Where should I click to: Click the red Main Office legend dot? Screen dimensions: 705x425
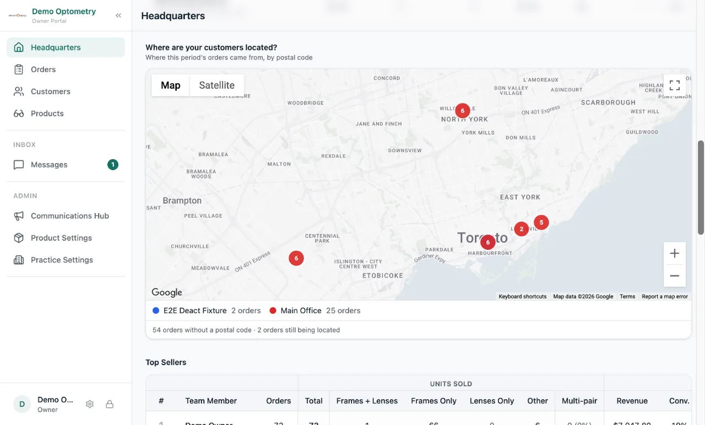pos(273,310)
